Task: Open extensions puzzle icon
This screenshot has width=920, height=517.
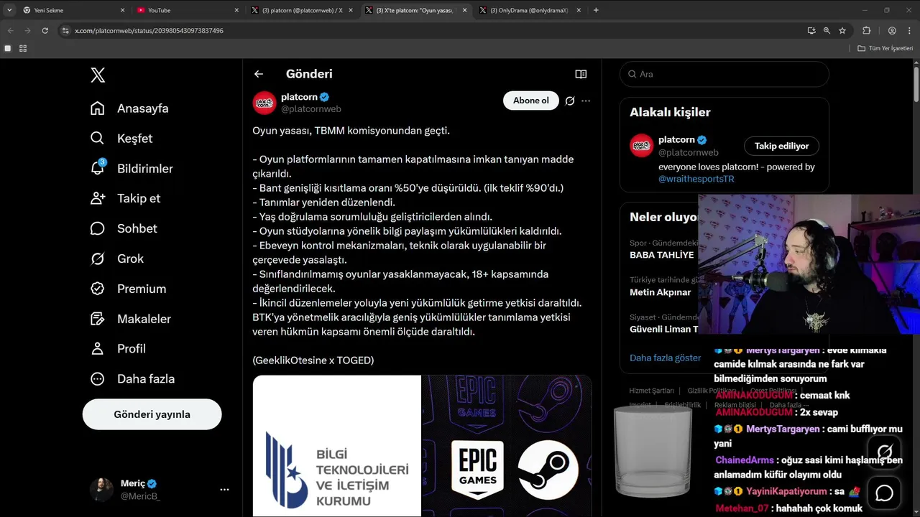Action: point(866,31)
